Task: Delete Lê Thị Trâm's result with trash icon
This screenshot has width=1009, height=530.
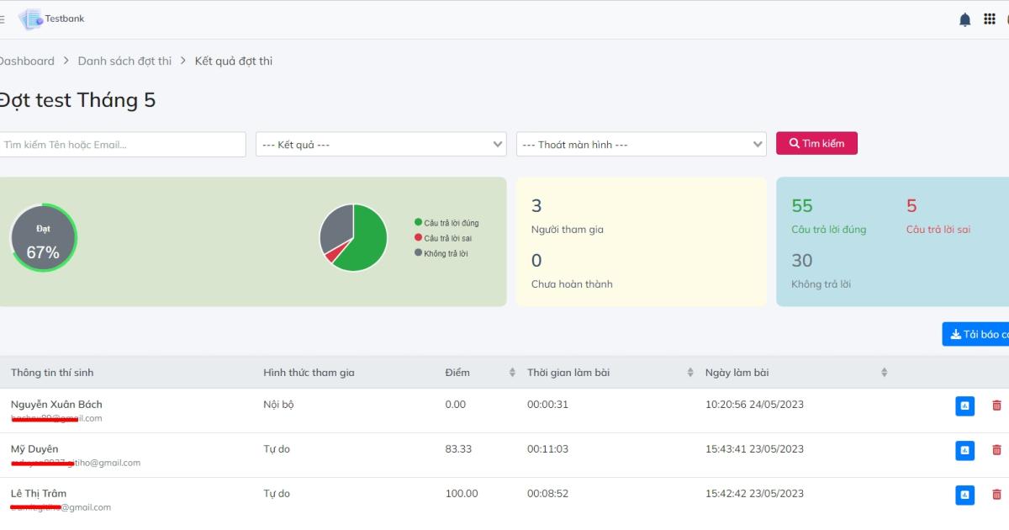Action: (x=996, y=495)
